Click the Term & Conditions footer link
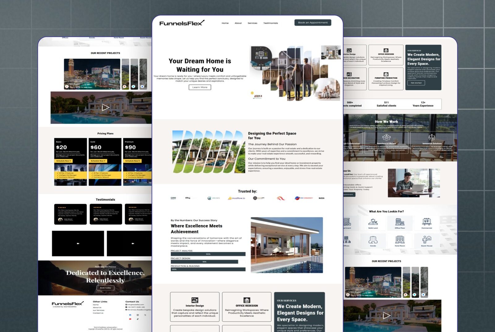Image resolution: width=495 pixels, height=332 pixels. 100,327
